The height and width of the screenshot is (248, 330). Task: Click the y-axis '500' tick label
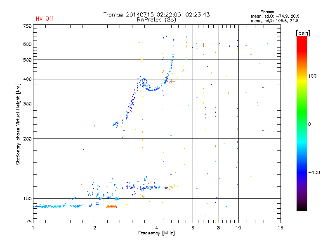tap(27, 60)
